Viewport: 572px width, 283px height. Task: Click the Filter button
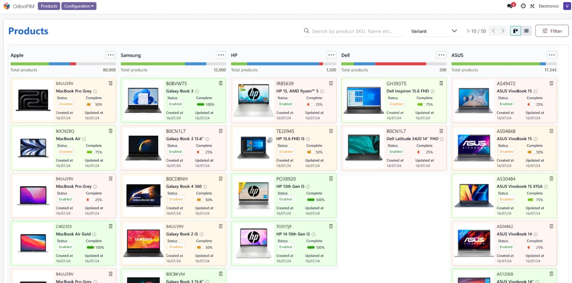pos(552,31)
